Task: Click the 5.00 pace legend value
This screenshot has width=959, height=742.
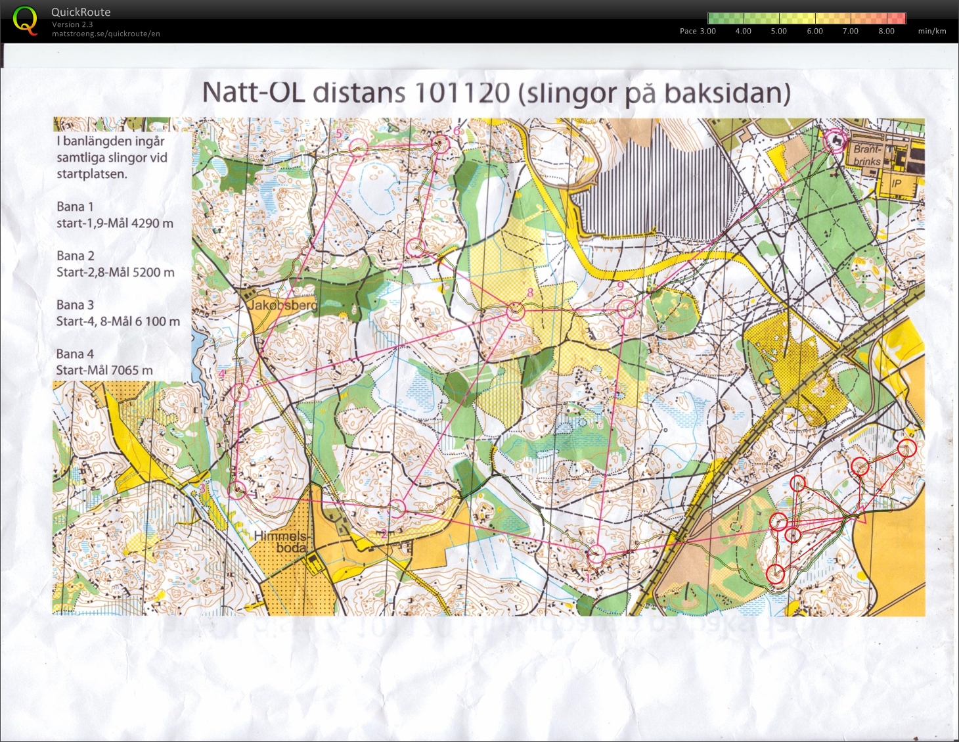Action: point(778,31)
